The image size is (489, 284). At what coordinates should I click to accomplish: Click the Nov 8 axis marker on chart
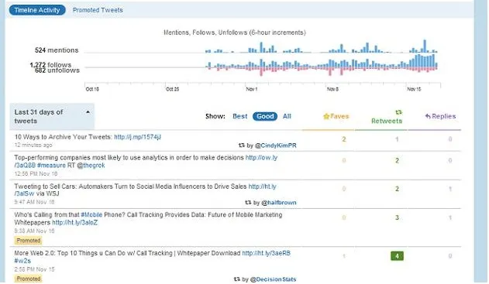332,89
